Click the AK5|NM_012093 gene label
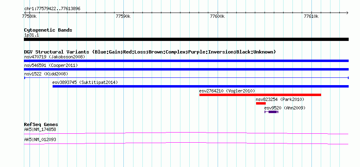The width and height of the screenshot is (360, 167). 40,139
